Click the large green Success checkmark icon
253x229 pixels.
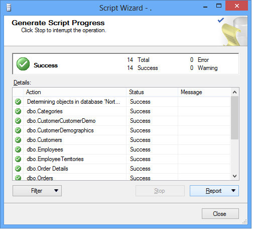[x=23, y=64]
